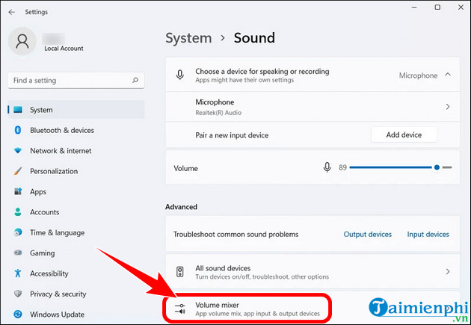Click the Personalization paintbrush icon

(18, 171)
